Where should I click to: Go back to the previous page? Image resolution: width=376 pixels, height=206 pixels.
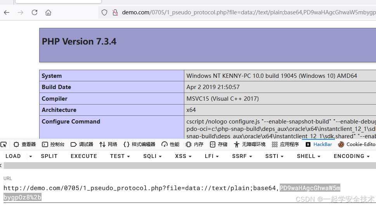(x=7, y=12)
